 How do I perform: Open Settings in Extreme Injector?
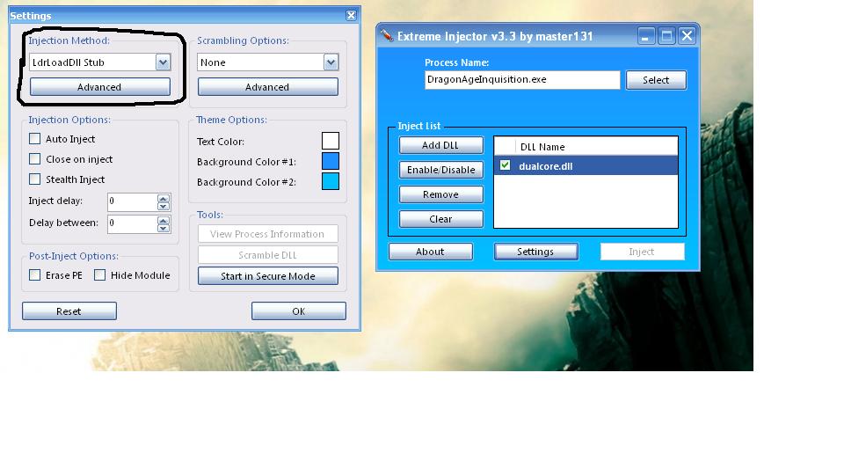point(536,252)
